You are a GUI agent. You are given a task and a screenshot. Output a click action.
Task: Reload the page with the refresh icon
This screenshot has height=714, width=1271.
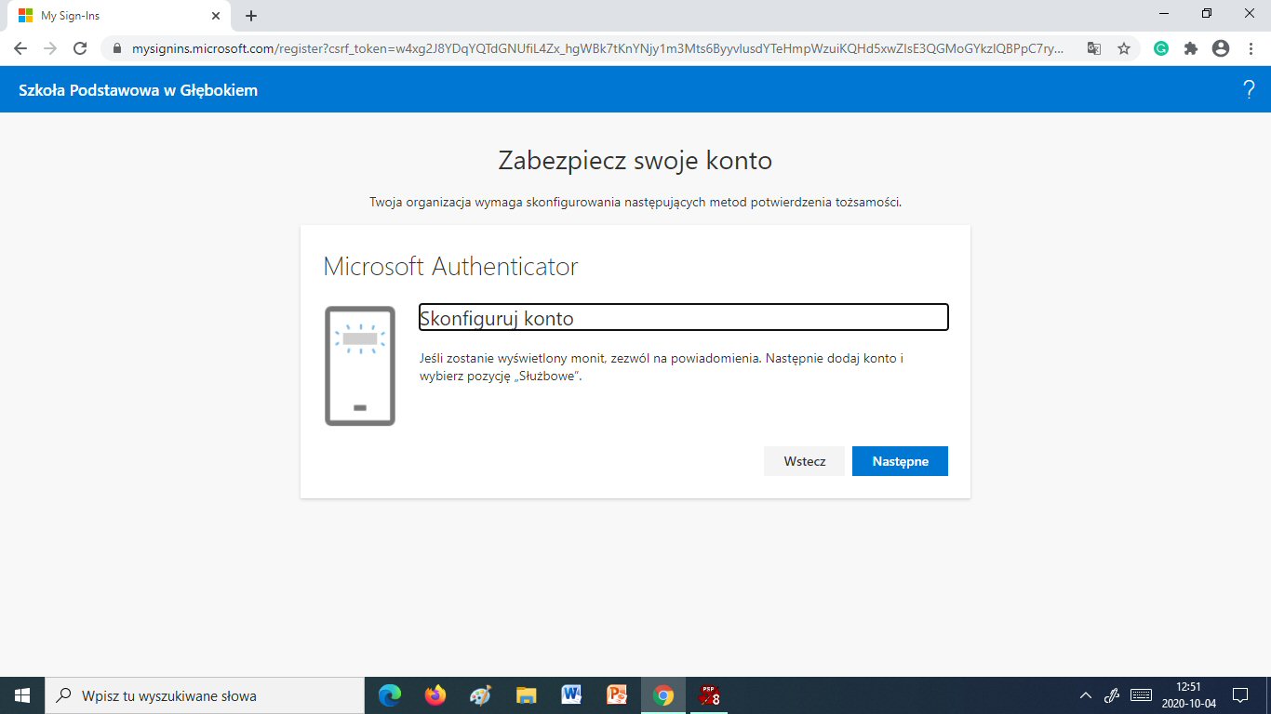(x=80, y=48)
